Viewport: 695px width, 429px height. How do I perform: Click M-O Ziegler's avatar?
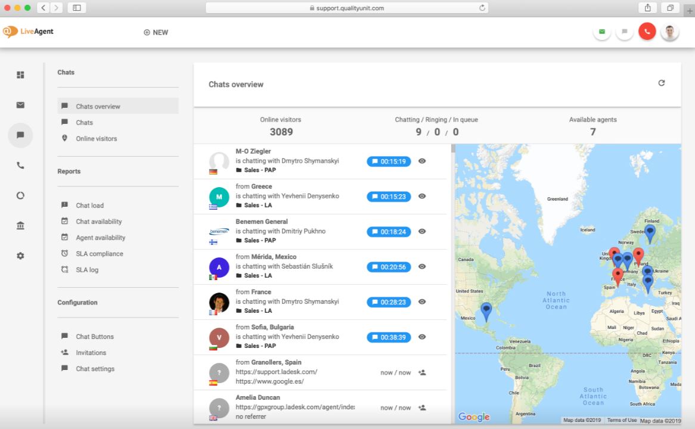(x=219, y=161)
